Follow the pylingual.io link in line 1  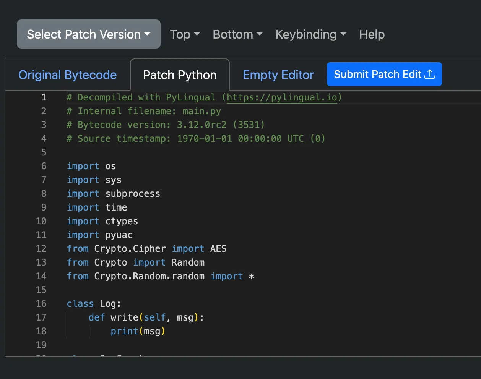coord(282,97)
